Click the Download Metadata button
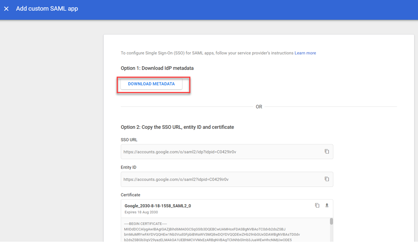The width and height of the screenshot is (418, 249). click(151, 84)
